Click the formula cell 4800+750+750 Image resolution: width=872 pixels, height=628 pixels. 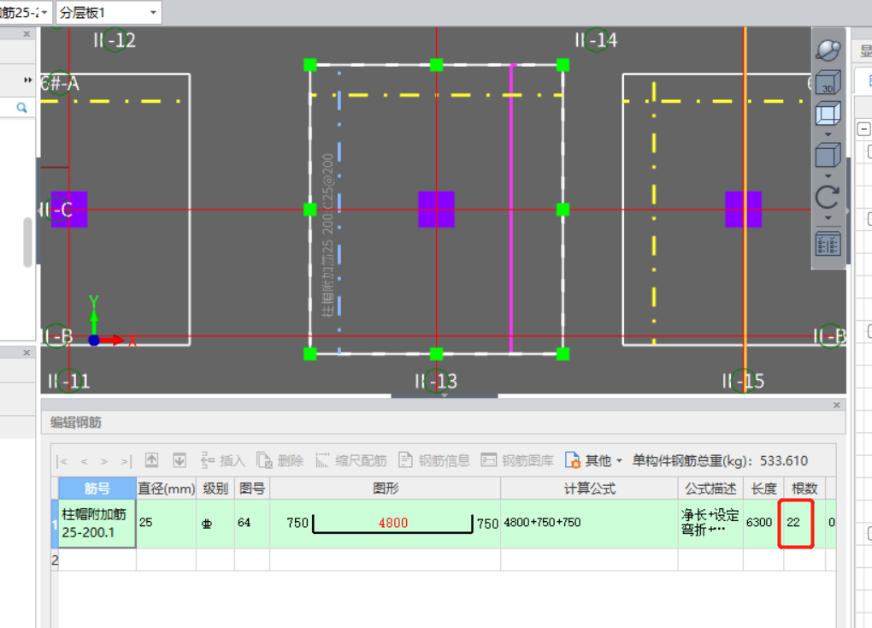click(589, 524)
